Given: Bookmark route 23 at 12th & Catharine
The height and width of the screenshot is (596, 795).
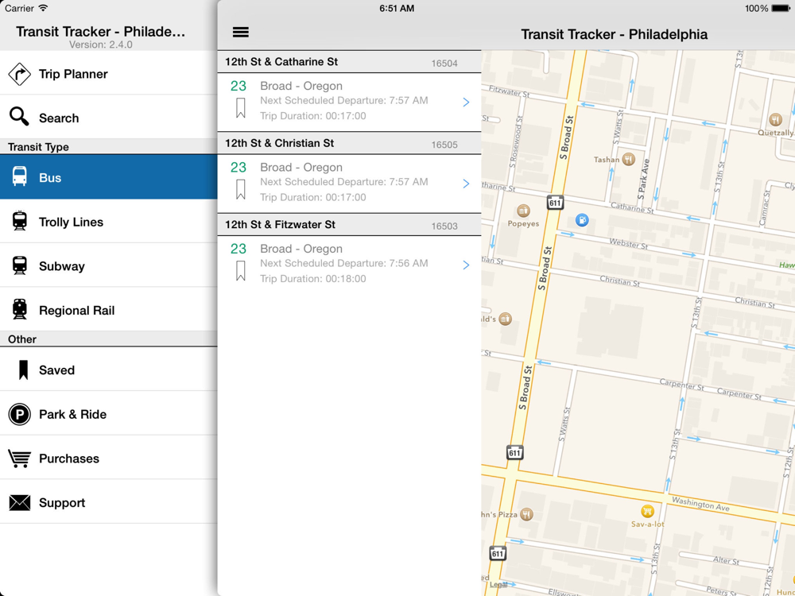Looking at the screenshot, I should (240, 108).
